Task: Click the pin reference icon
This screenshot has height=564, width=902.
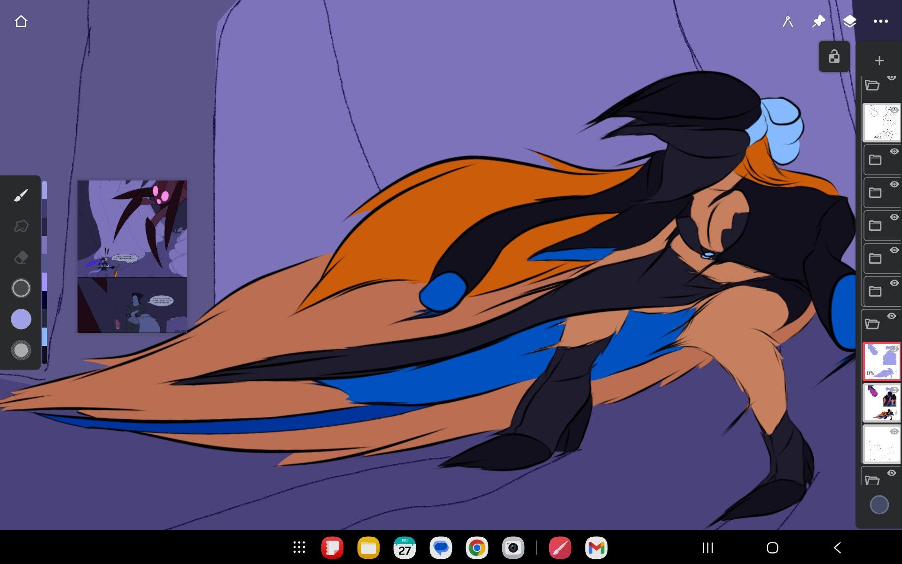Action: click(819, 22)
